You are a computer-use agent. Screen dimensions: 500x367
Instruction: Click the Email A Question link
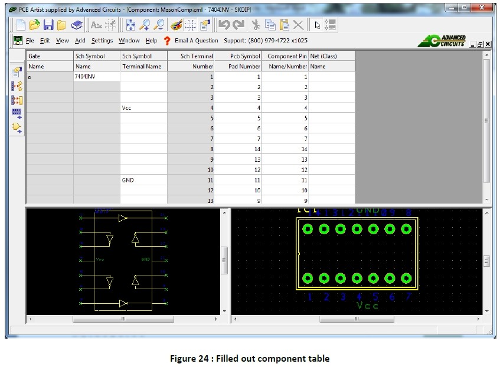[196, 41]
